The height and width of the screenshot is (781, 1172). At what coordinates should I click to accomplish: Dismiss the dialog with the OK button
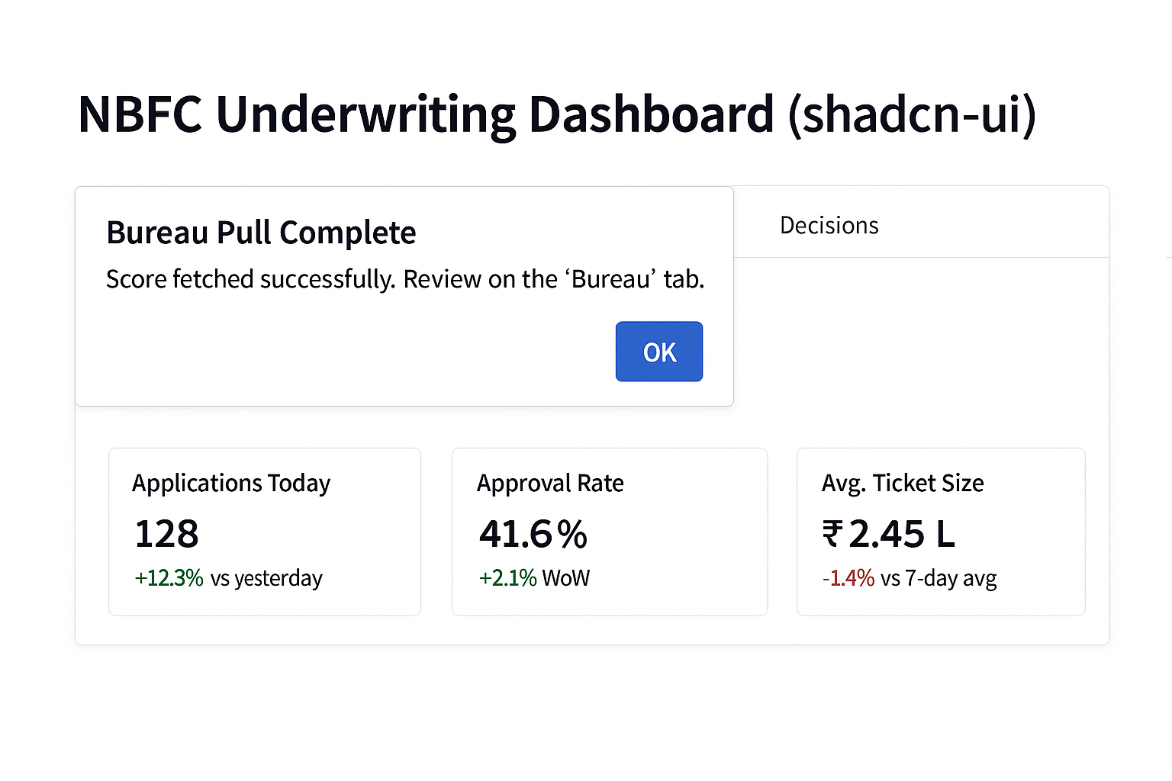tap(659, 352)
